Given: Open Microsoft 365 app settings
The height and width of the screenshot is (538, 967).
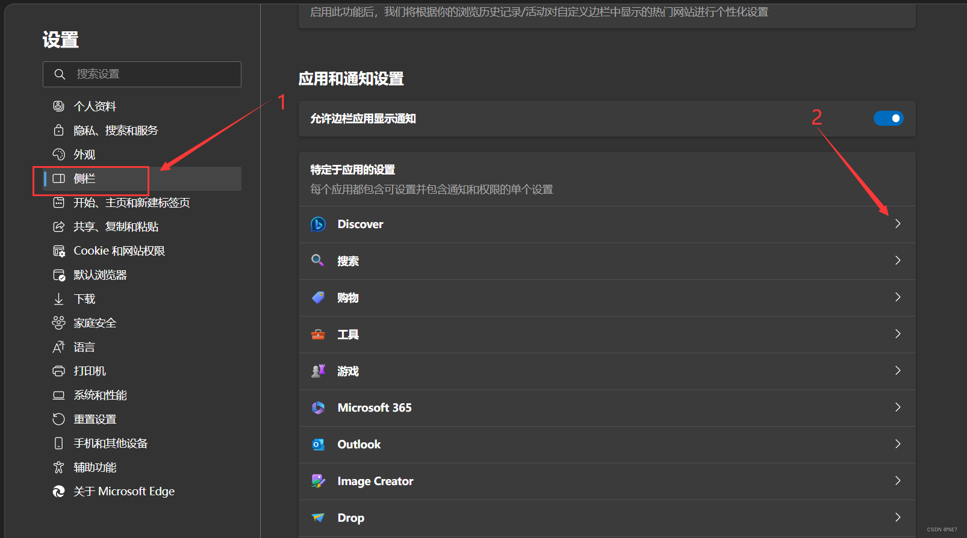Looking at the screenshot, I should [607, 408].
